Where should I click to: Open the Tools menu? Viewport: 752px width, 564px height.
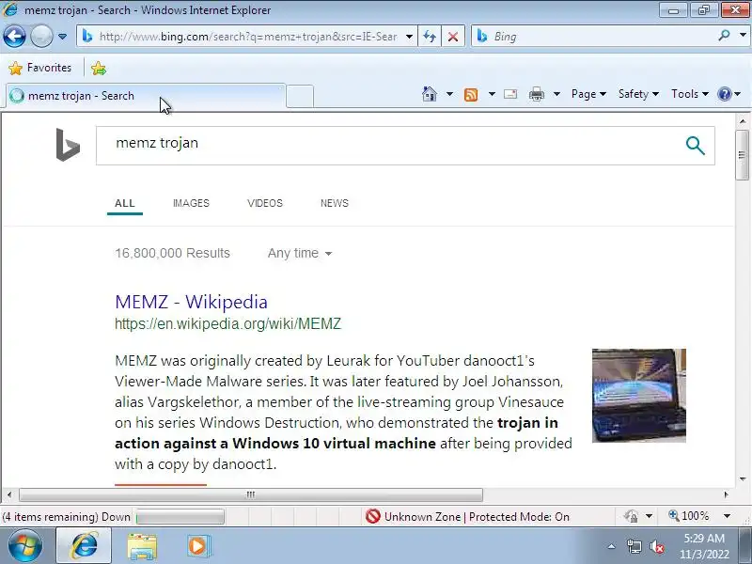[x=690, y=94]
